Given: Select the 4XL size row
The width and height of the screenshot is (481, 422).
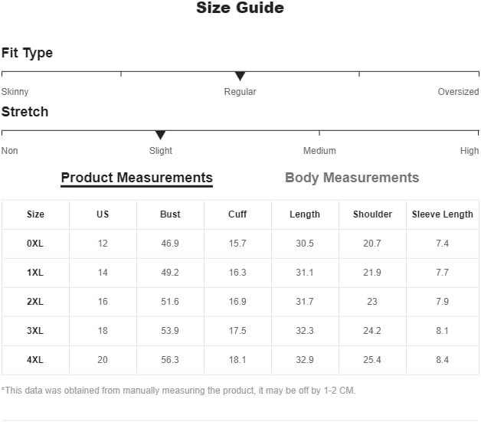Looking at the screenshot, I should click(35, 360).
